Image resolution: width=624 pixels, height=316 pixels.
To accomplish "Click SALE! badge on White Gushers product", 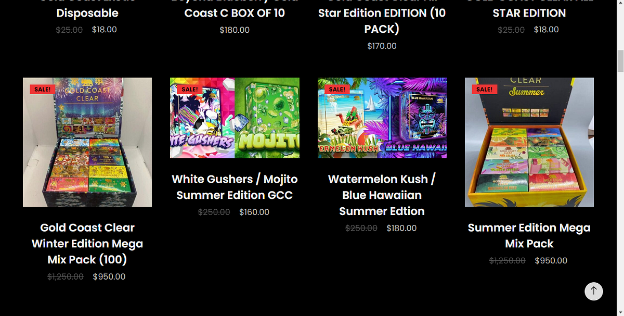I will click(x=190, y=89).
